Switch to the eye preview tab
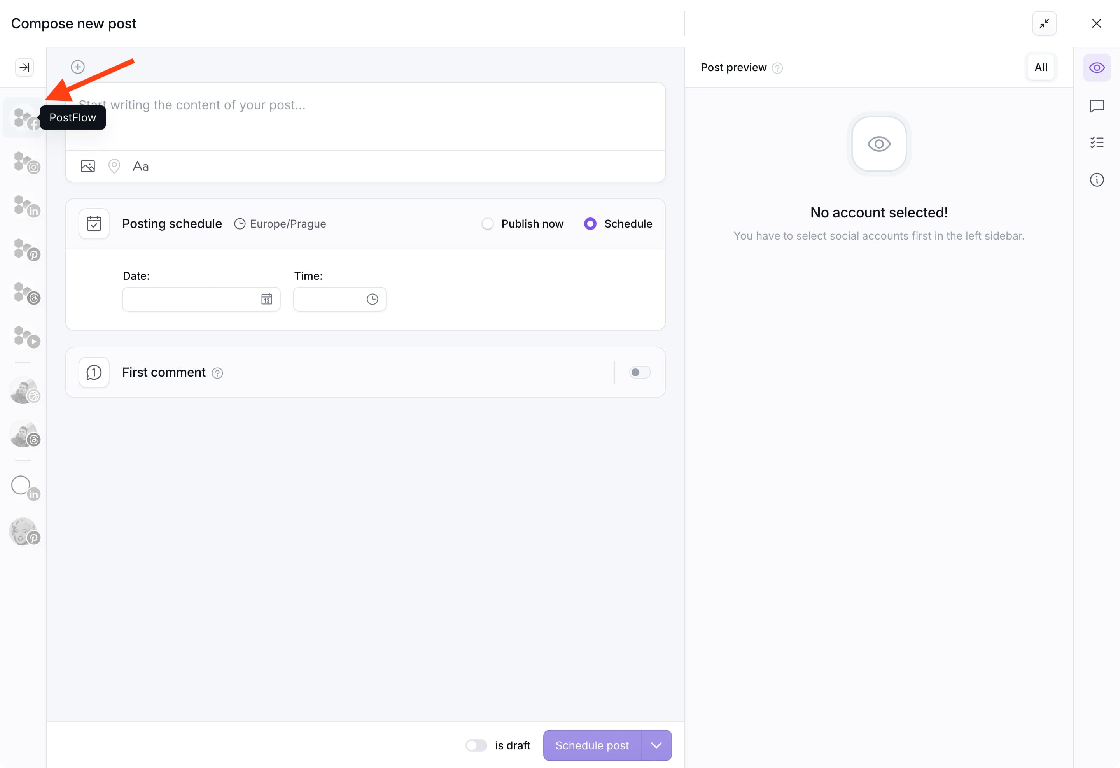Viewport: 1120px width, 768px height. (1096, 67)
